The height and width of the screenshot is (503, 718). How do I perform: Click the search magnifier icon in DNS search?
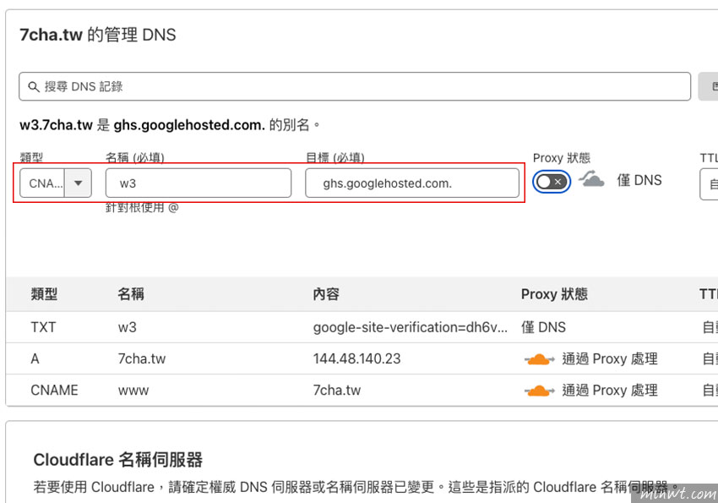[x=34, y=86]
